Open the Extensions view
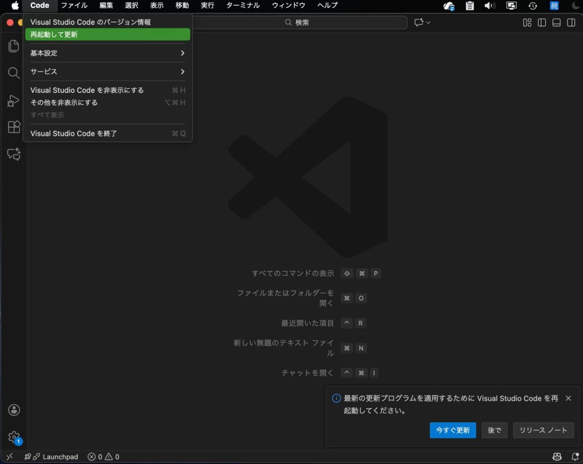 [x=14, y=127]
